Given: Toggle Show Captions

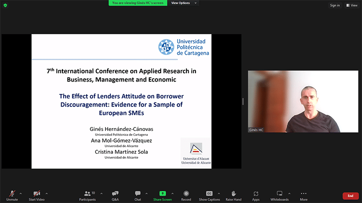Looking at the screenshot, I should click(210, 194).
